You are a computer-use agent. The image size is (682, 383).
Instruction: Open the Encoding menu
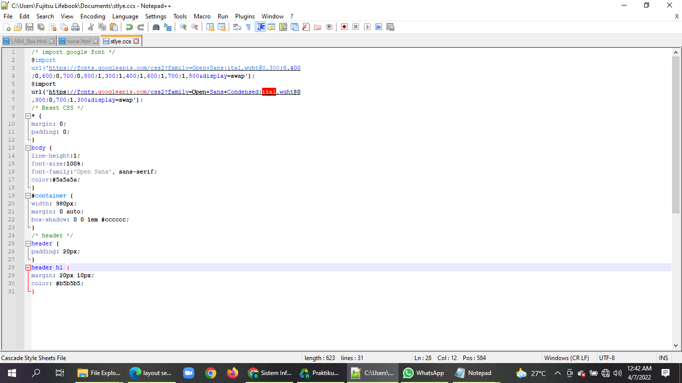tap(93, 16)
